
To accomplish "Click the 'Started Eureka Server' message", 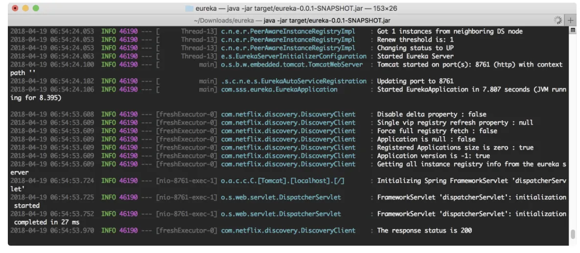I will (x=415, y=56).
